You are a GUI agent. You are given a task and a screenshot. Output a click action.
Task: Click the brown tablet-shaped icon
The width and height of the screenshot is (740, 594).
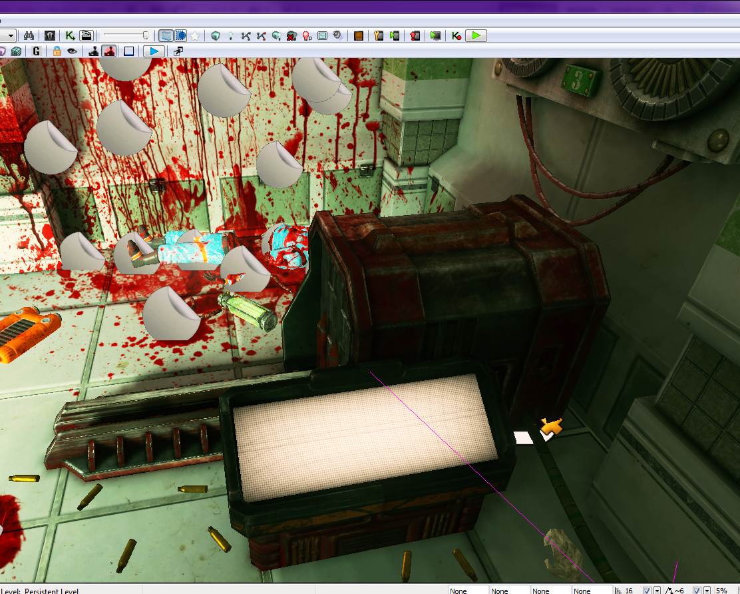(359, 36)
